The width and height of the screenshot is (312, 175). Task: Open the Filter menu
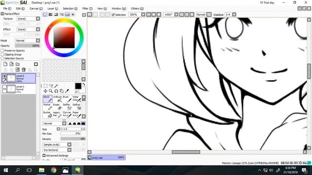coord(87,9)
